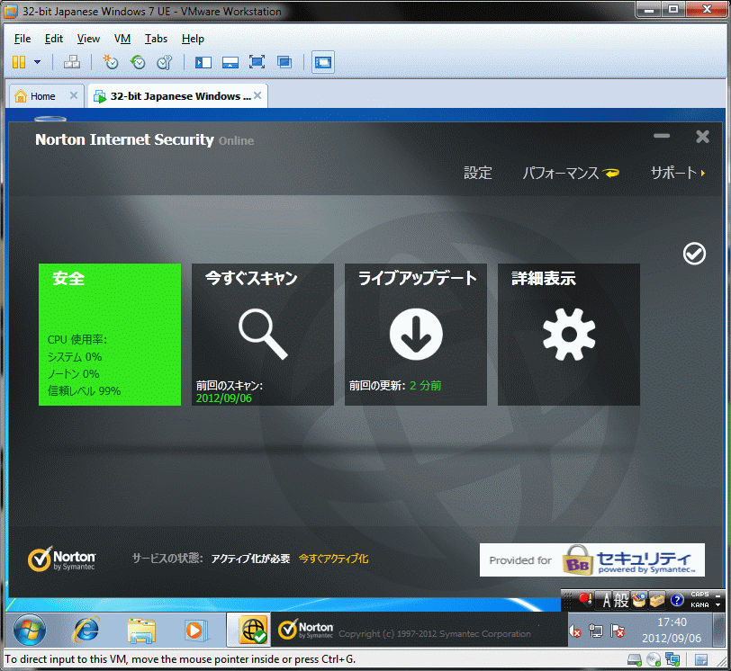
Task: Toggle the VMware thumbnail bar
Action: [230, 62]
